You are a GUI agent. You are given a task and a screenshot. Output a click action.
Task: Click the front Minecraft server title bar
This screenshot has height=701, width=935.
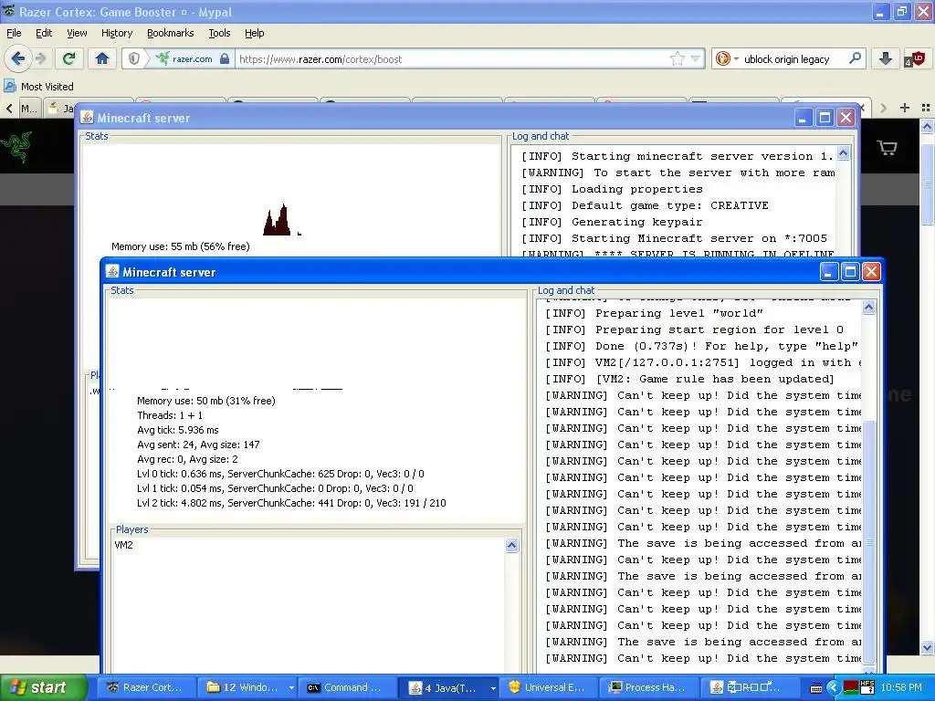465,272
